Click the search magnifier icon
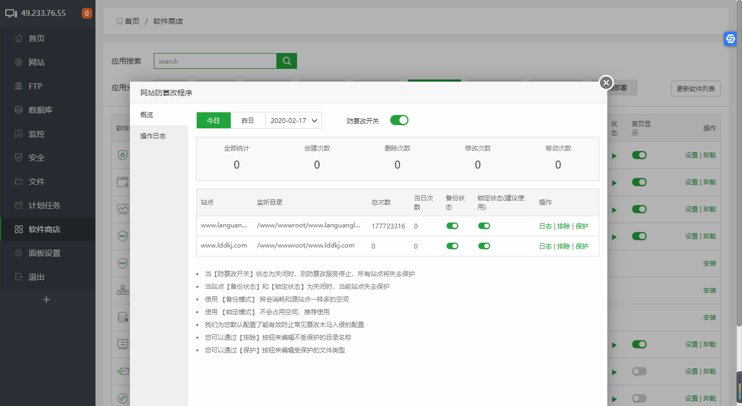This screenshot has height=406, width=742. pos(286,60)
